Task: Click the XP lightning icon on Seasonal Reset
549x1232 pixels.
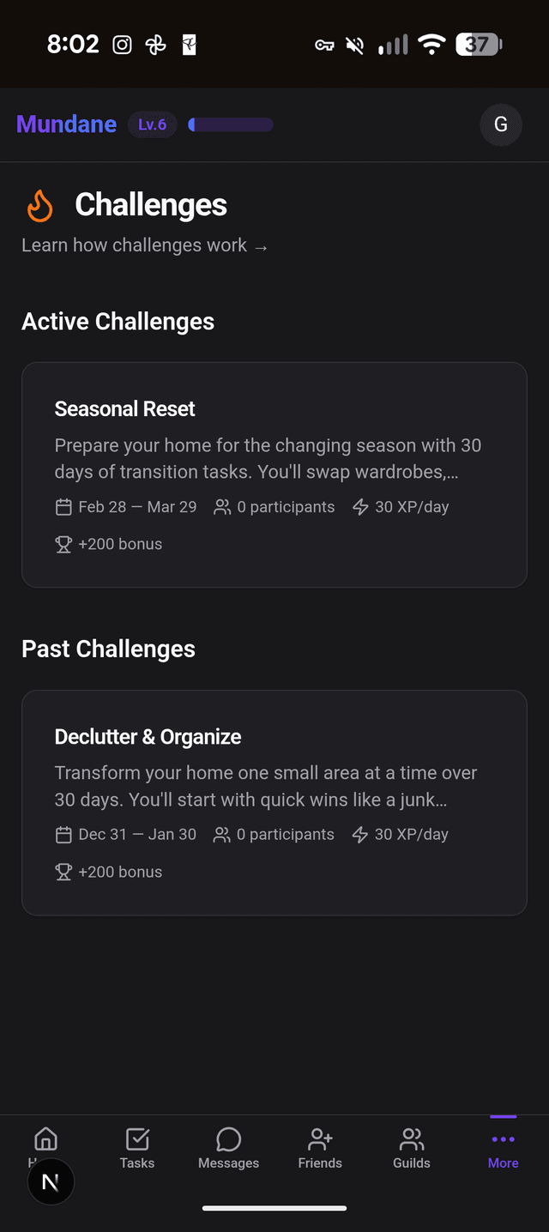Action: point(359,506)
